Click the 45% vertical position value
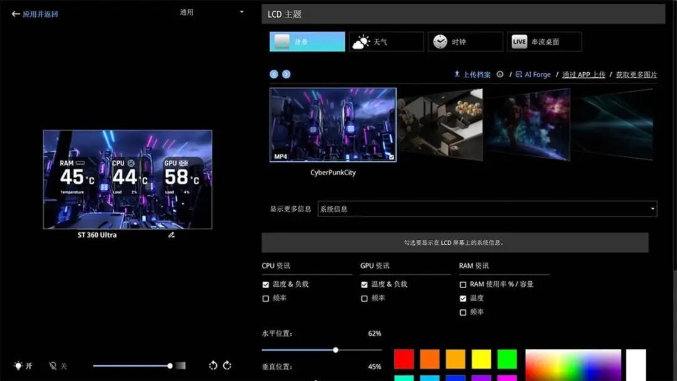The height and width of the screenshot is (381, 677). point(374,367)
